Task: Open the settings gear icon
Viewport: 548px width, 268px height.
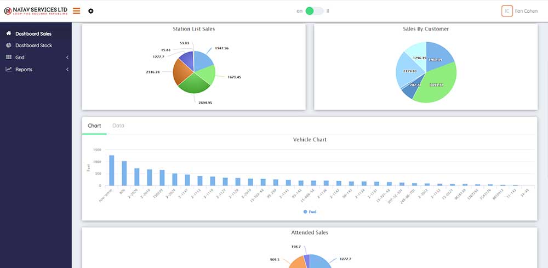Action: coord(91,11)
